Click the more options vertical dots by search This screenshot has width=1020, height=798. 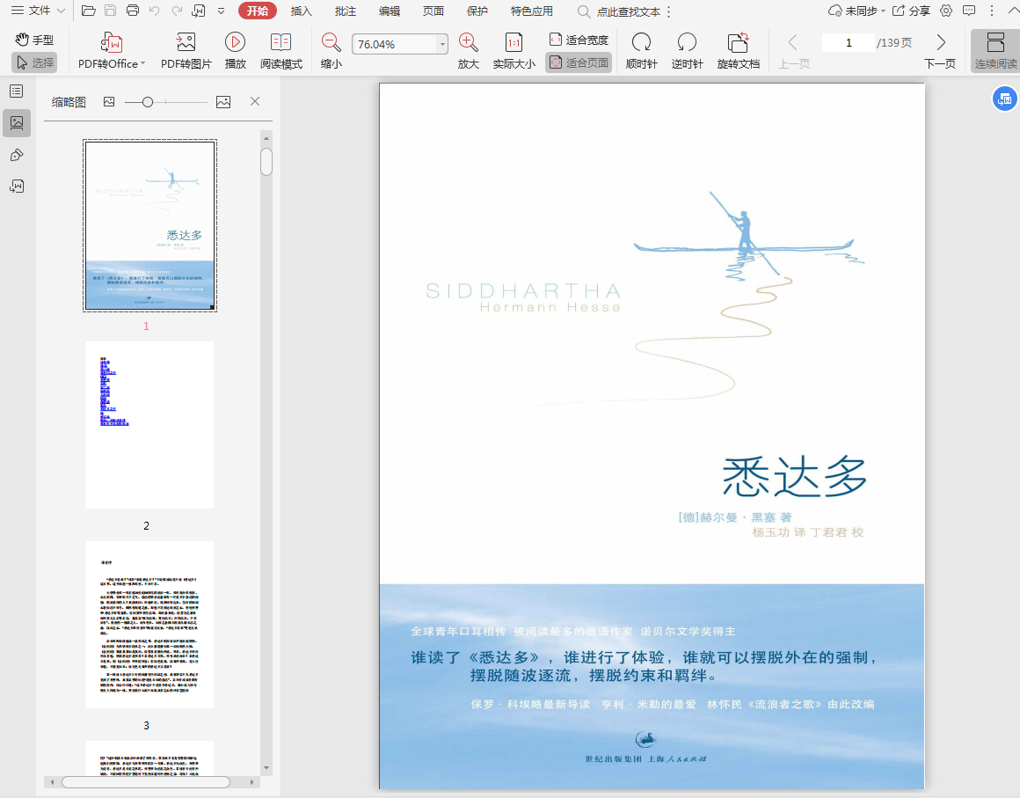point(669,11)
